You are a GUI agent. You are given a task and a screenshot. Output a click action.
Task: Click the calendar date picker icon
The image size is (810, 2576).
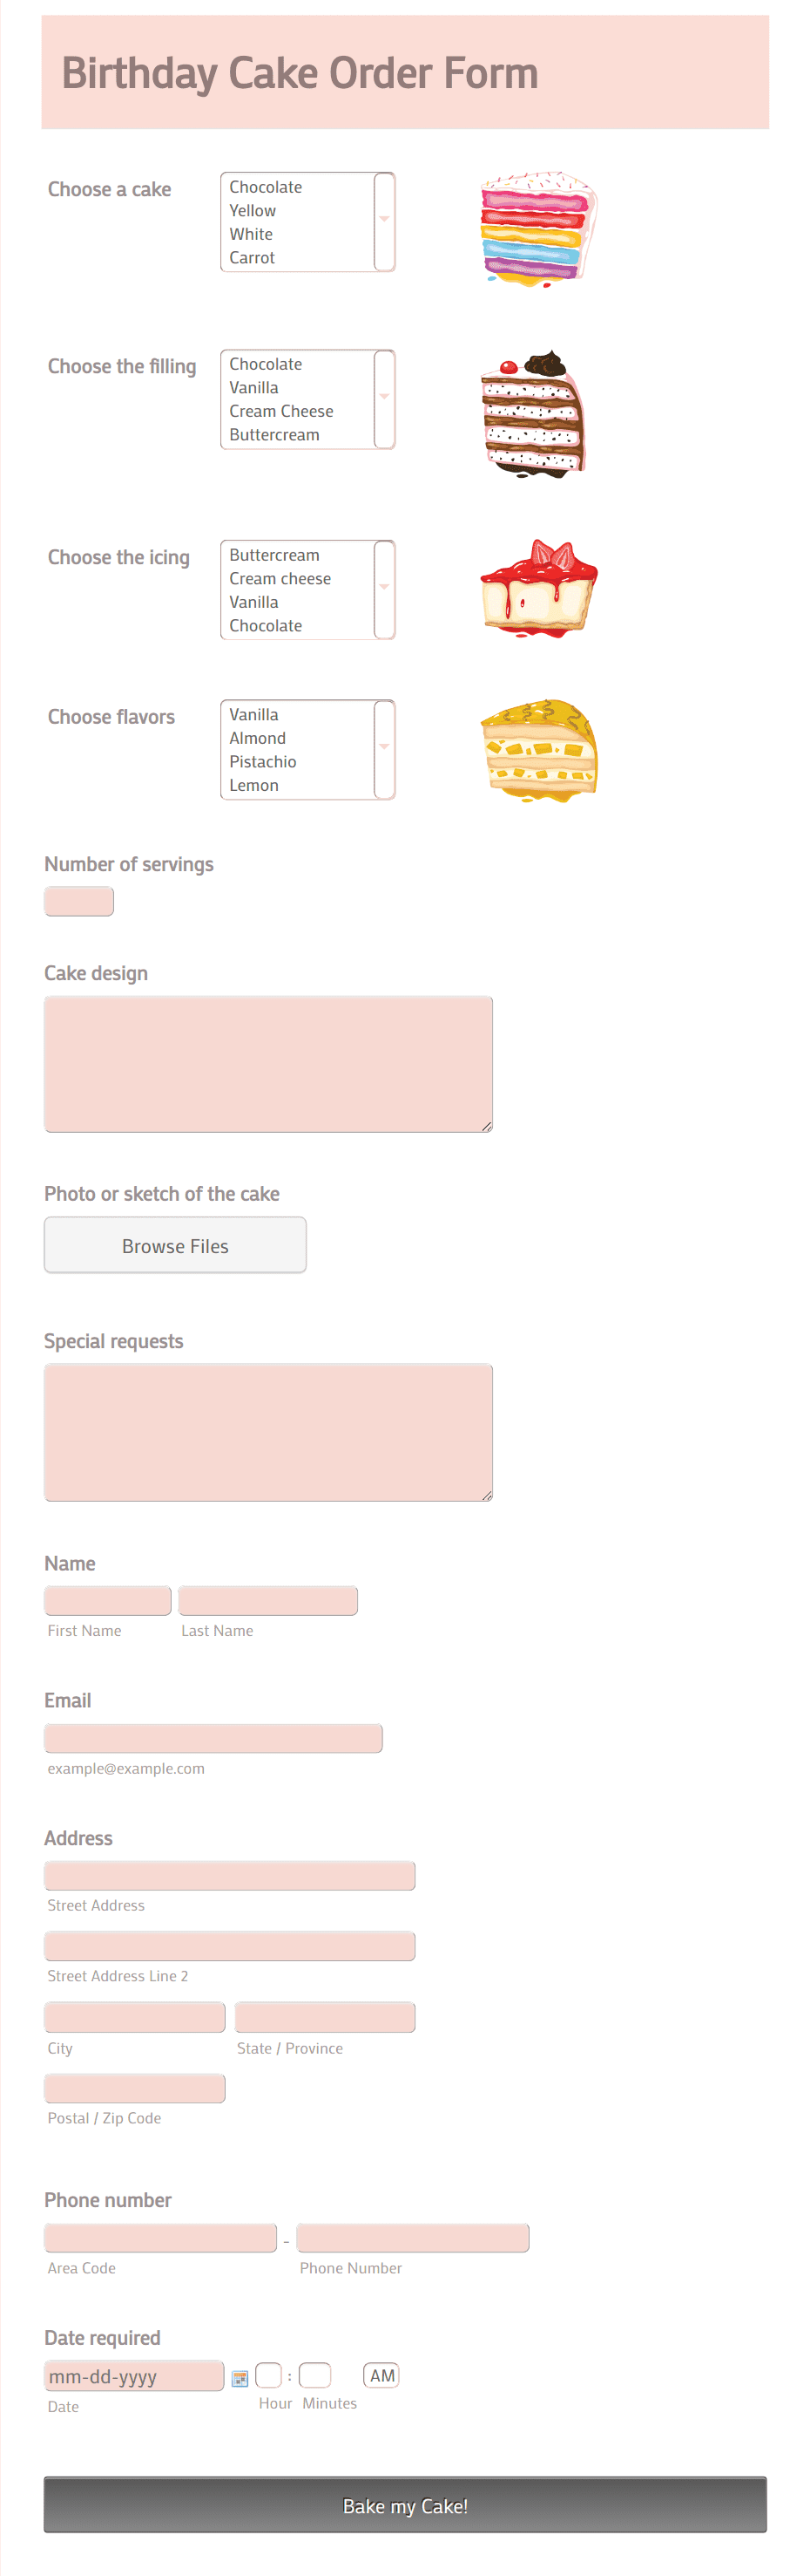[x=240, y=2375]
